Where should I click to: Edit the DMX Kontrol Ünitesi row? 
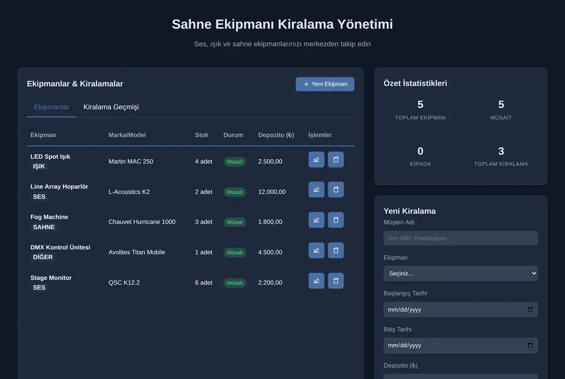pos(316,250)
